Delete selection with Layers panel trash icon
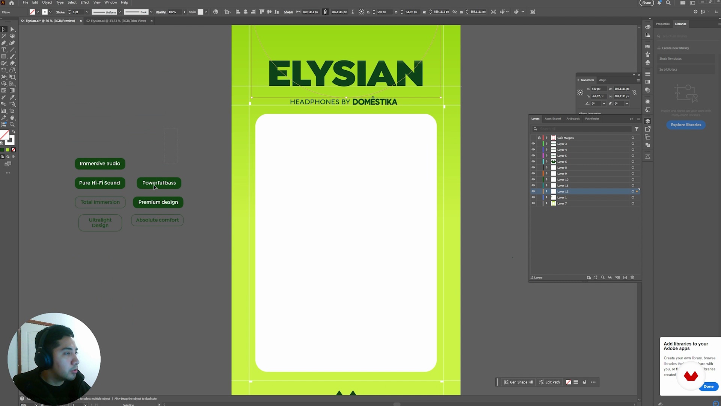This screenshot has width=721, height=406. pyautogui.click(x=632, y=277)
